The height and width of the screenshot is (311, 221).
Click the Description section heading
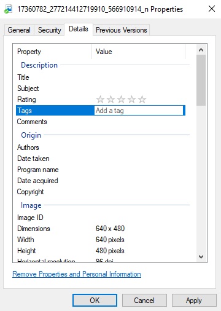39,65
